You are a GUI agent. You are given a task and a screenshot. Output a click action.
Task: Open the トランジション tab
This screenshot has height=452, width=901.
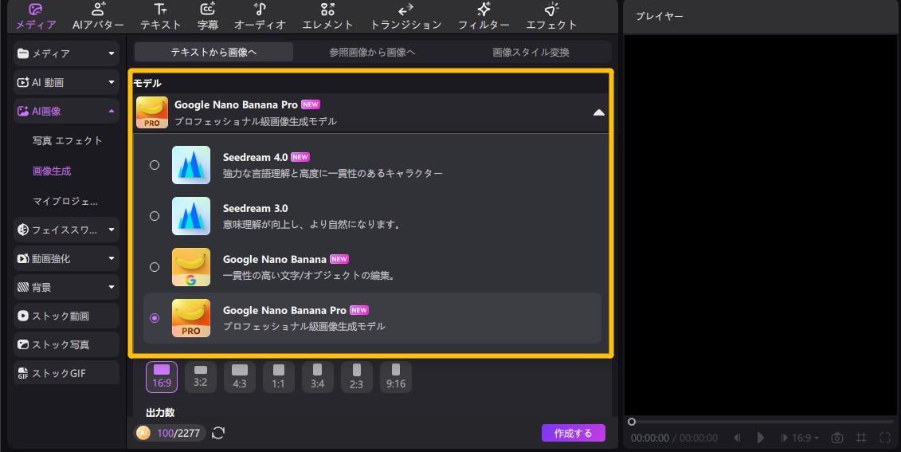(x=405, y=16)
